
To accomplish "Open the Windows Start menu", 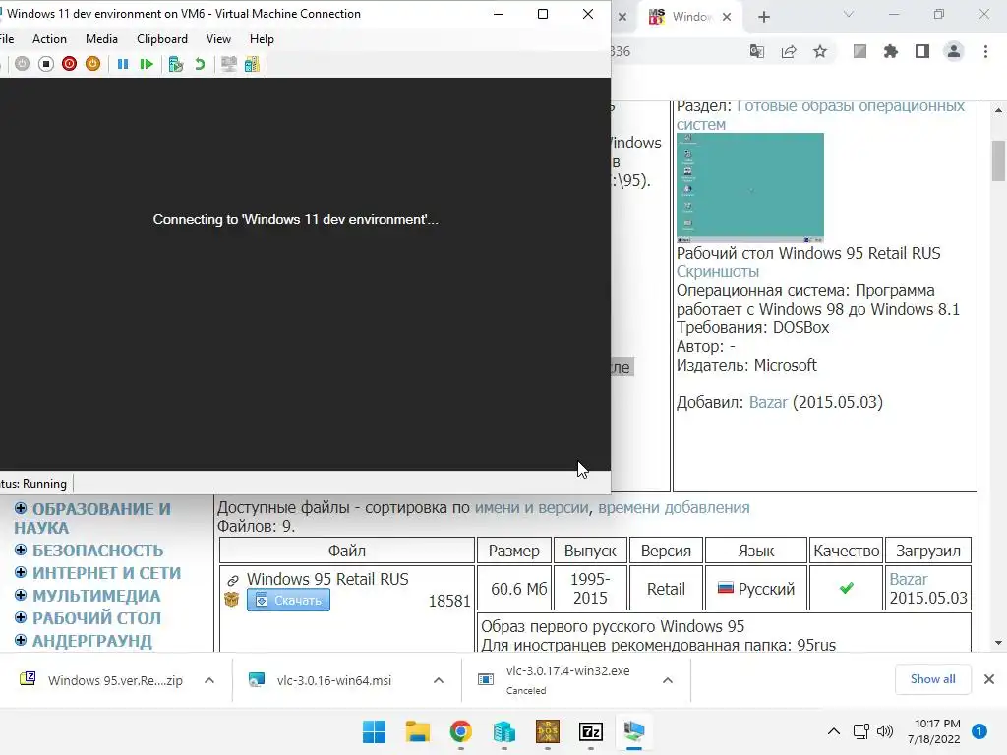I will [x=374, y=731].
